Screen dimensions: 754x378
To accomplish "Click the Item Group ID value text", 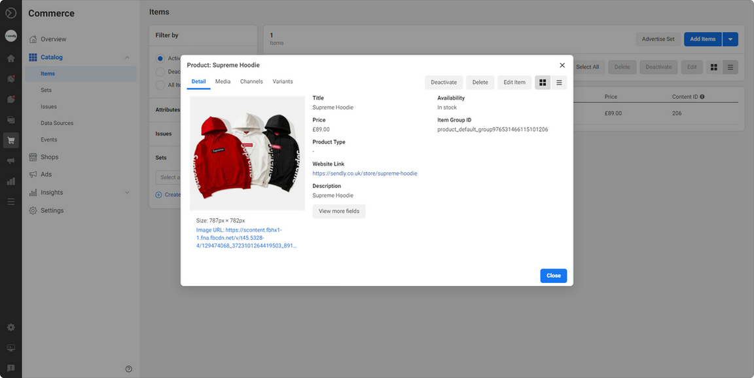I will [x=492, y=130].
